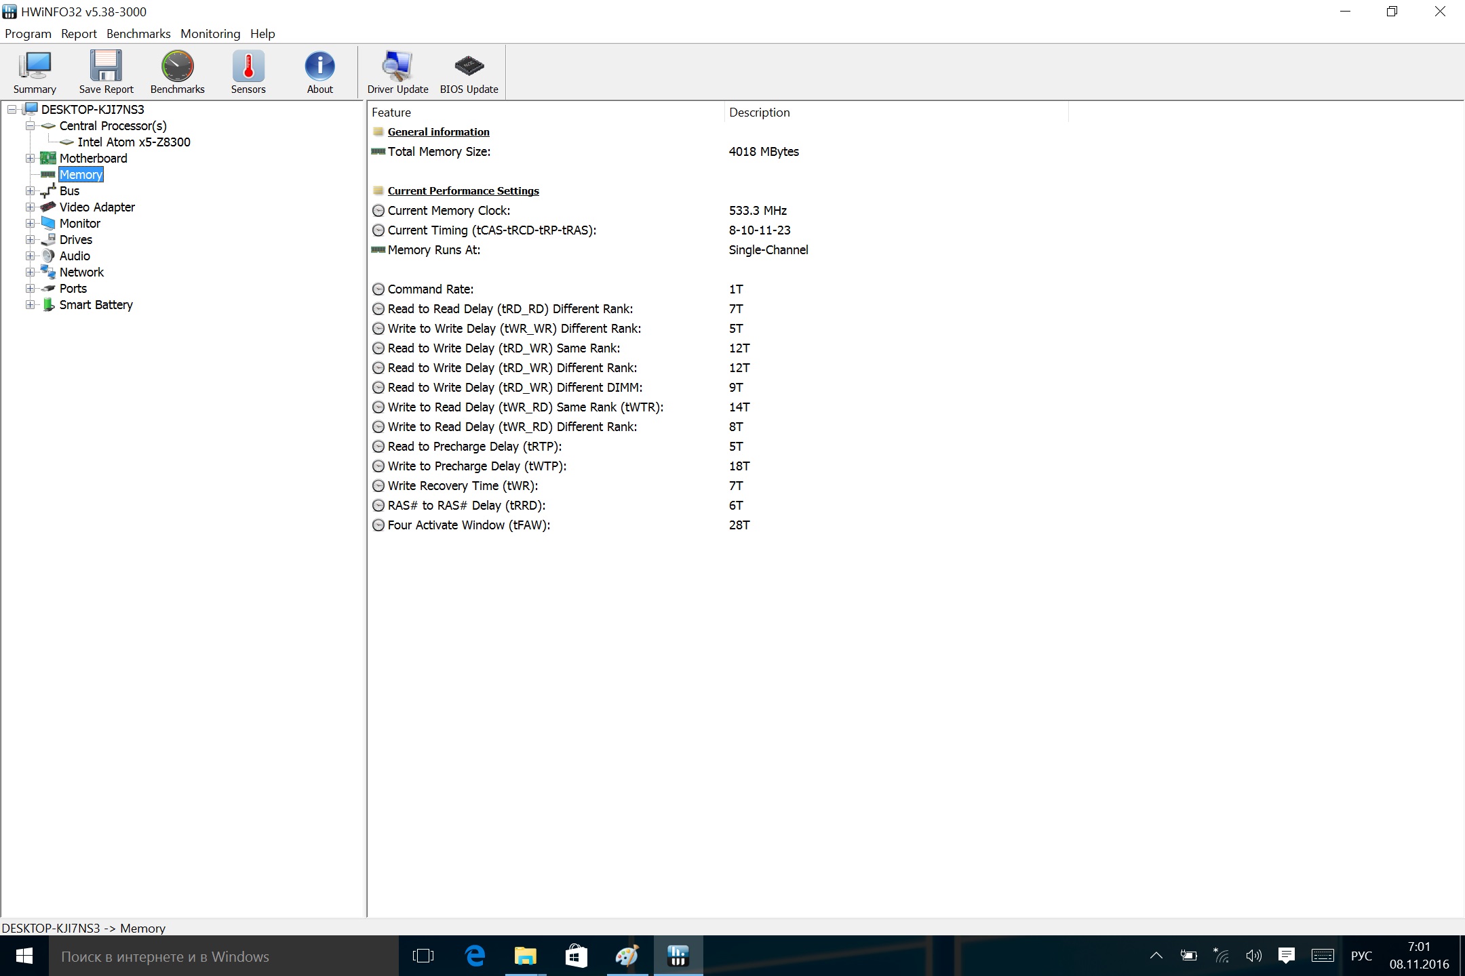
Task: Select Smart Battery in the tree
Action: coord(96,304)
